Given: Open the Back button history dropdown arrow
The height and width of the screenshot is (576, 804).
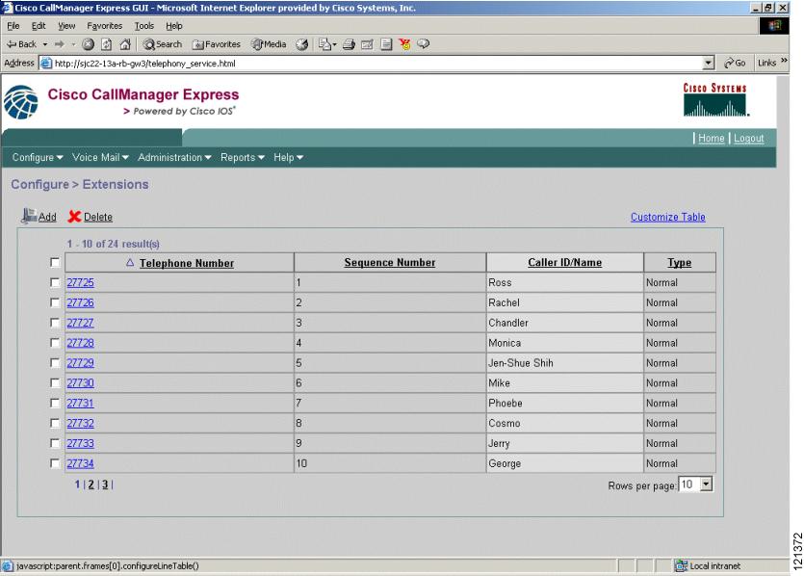Looking at the screenshot, I should click(45, 44).
